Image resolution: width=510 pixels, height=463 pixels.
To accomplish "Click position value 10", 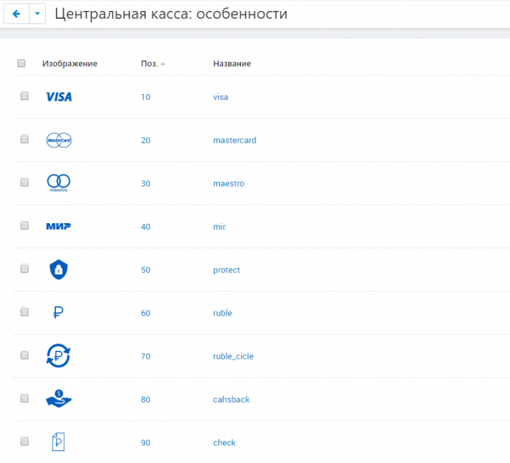I will point(146,97).
